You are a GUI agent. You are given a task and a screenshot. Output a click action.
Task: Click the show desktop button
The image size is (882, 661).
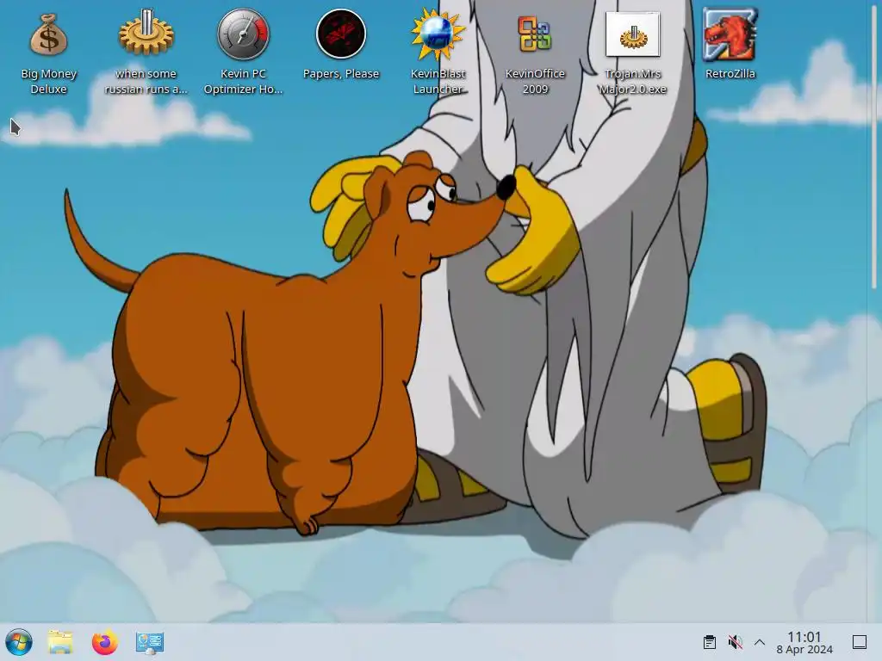860,642
